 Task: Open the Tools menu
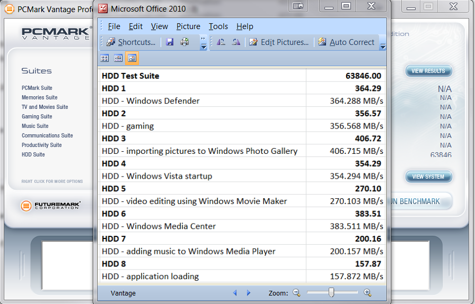click(218, 26)
